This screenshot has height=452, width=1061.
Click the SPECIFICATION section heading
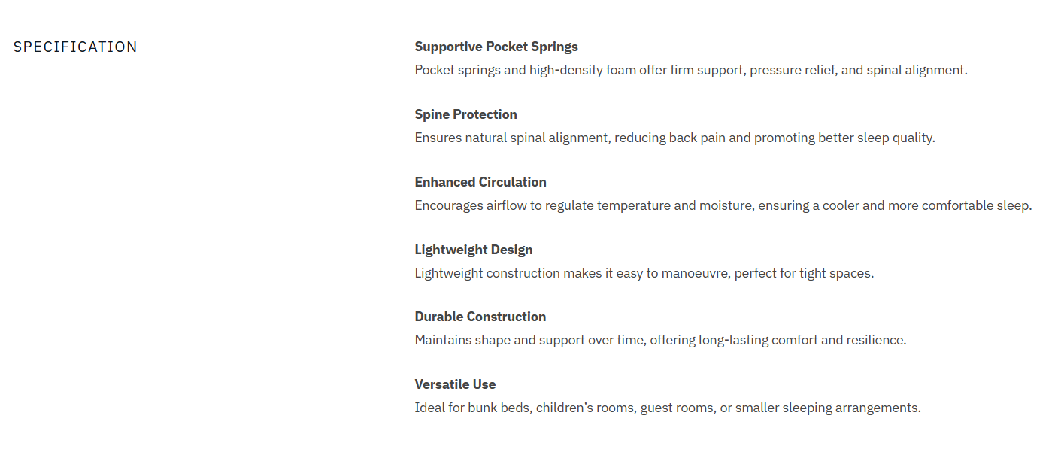75,47
